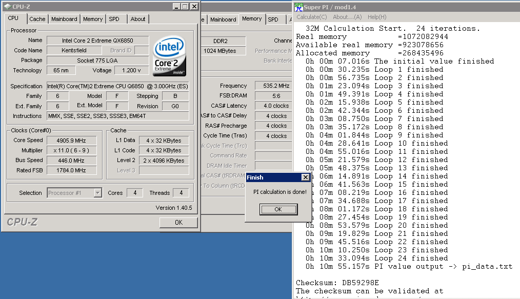Screen dimensions: 520x299
Task: Open the Memory tab in front CPU-Z
Action: (93, 19)
